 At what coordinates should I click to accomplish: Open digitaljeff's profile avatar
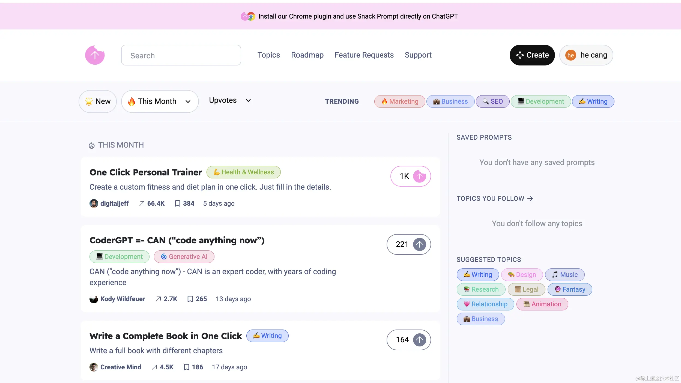(94, 204)
